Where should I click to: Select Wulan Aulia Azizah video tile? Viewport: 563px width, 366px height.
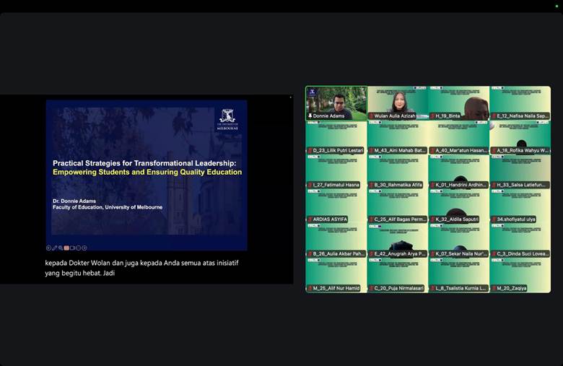tap(397, 101)
